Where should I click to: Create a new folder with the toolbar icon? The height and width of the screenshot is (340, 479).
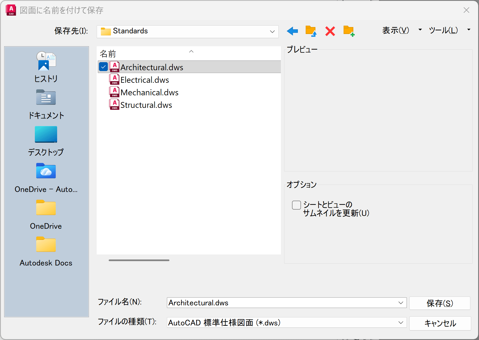click(349, 31)
